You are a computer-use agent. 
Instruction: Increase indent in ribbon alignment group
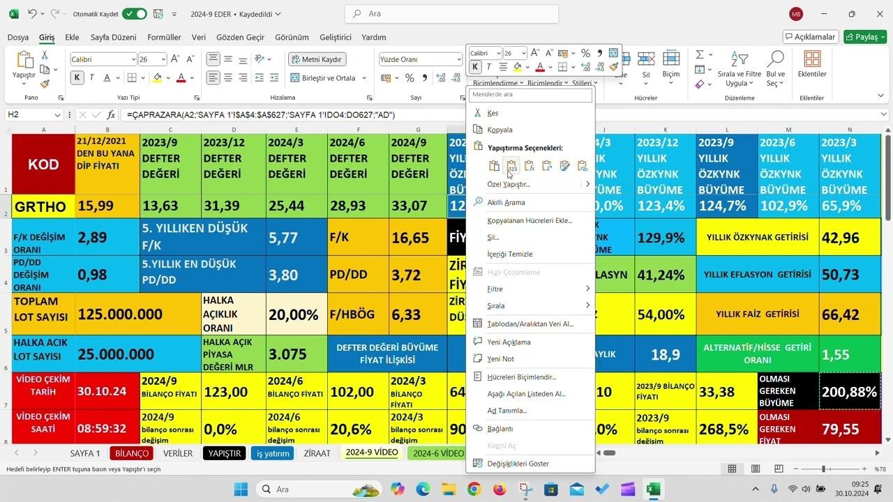(275, 77)
